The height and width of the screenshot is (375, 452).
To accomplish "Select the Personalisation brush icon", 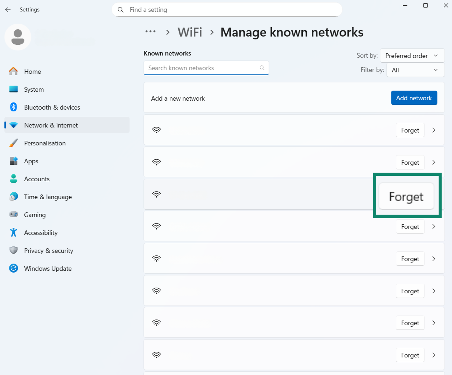I will 13,143.
